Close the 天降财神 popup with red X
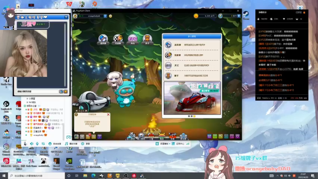Image resolution: width=318 pixels, height=179 pixels. [x=108, y=115]
